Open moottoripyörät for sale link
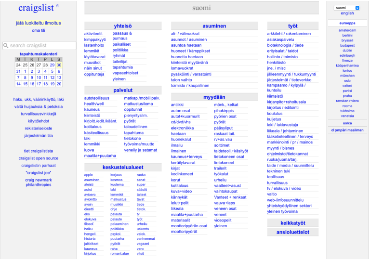370x260 pixels. (184, 232)
